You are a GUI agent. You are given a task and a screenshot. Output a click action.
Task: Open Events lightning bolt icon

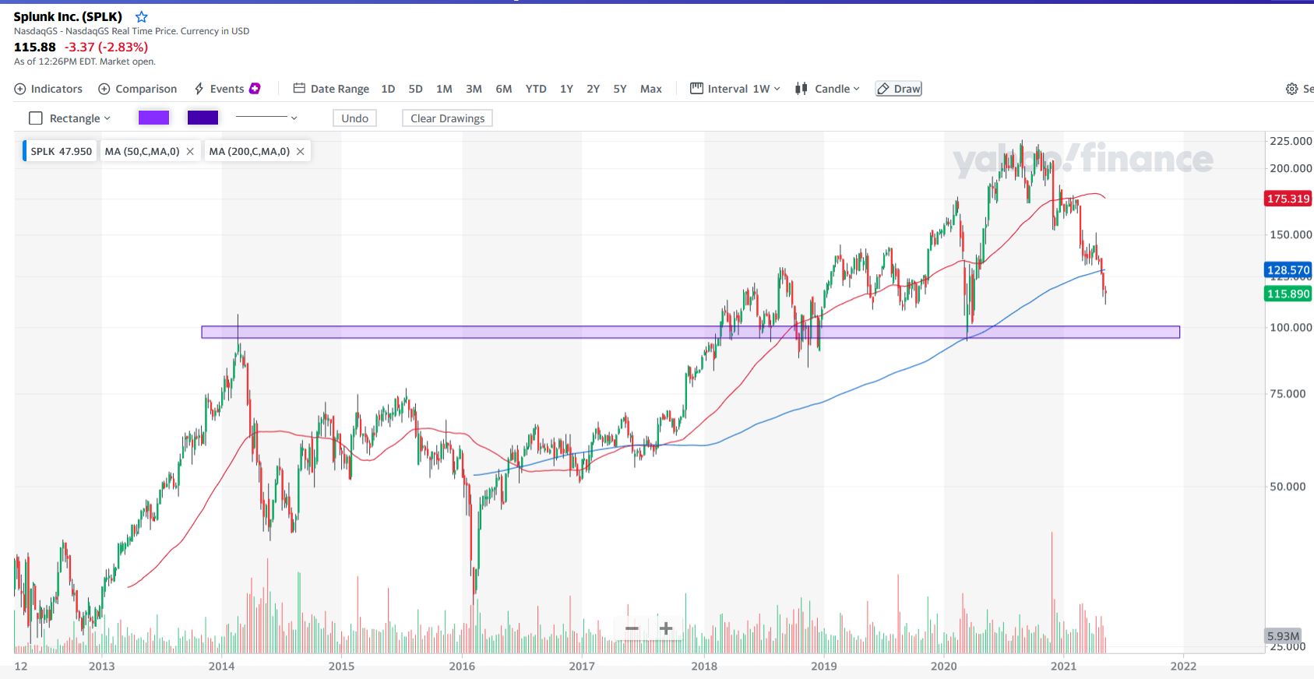[199, 89]
